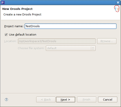This screenshot has width=121, height=107.
Task: Click the help question mark icon
Action: (x=6, y=100)
